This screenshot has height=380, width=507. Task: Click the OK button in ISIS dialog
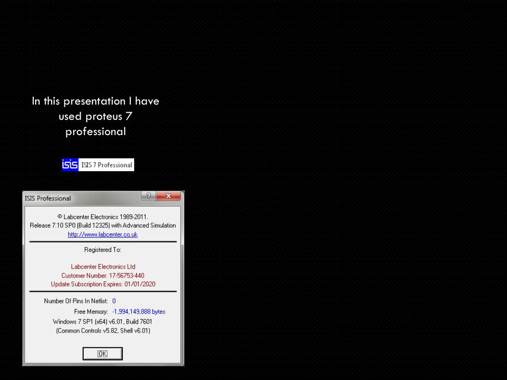coord(102,353)
